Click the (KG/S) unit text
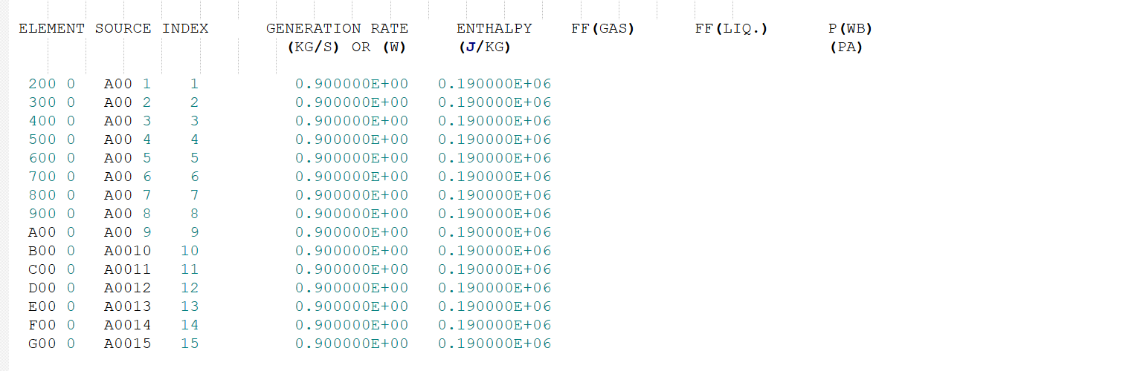The width and height of the screenshot is (1137, 371). 313,47
